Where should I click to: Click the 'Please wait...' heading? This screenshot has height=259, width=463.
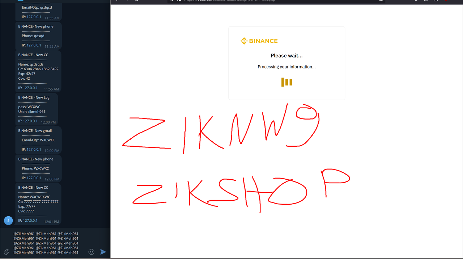286,55
